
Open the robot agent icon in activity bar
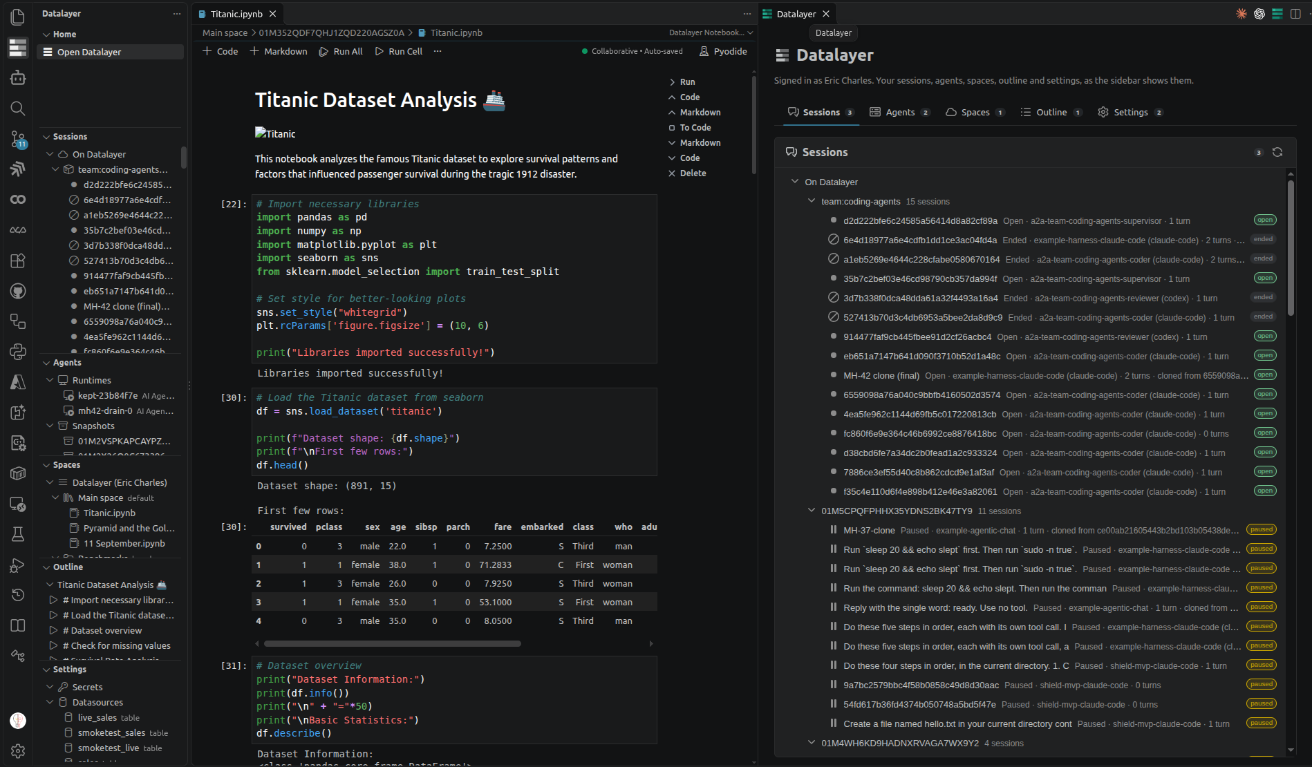tap(18, 77)
